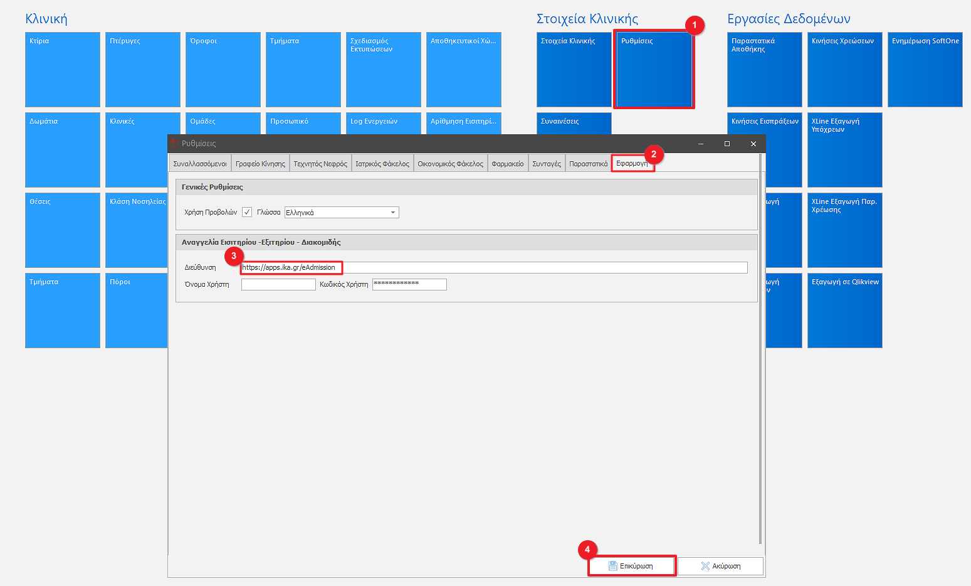Open the Εξαγωγή σε Qlikview tile
The height and width of the screenshot is (586, 971).
click(x=844, y=311)
